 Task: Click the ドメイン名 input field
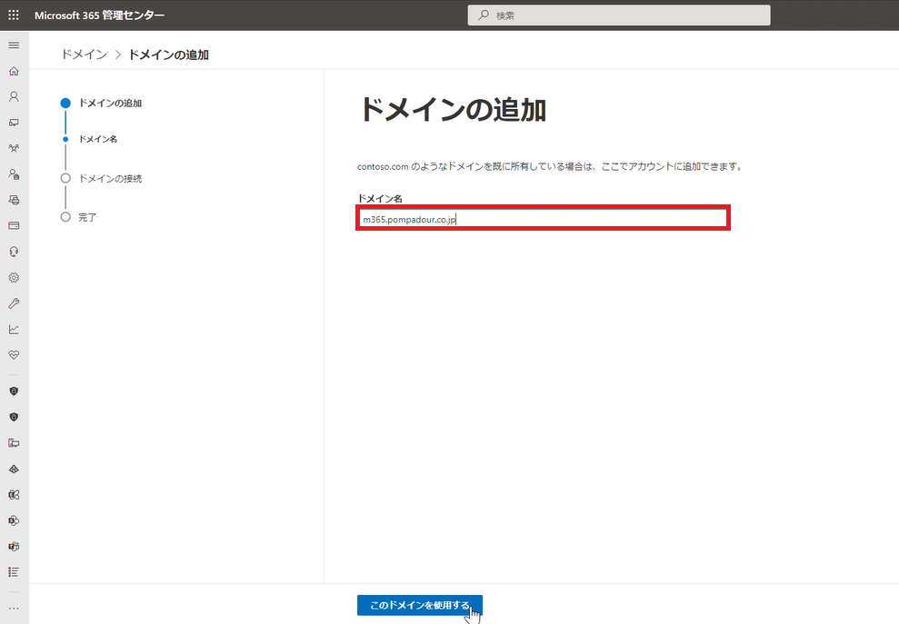point(543,218)
